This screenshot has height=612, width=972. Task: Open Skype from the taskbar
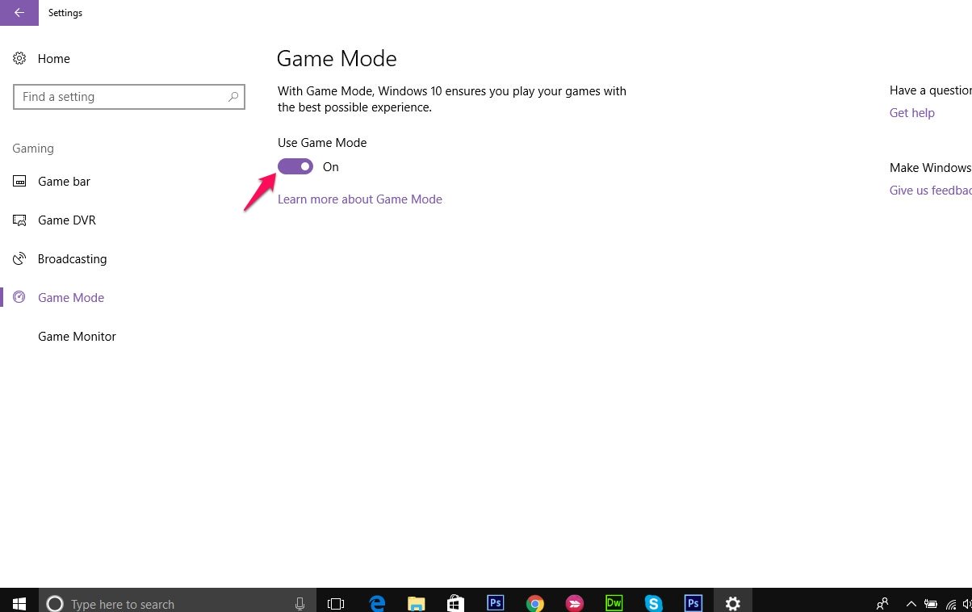[x=653, y=603]
